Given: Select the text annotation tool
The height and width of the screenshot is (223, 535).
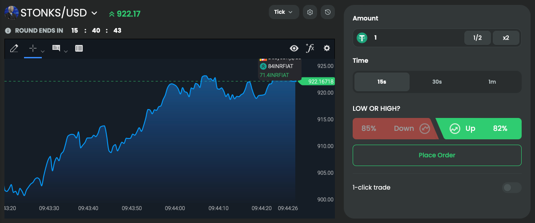Looking at the screenshot, I should pyautogui.click(x=56, y=48).
